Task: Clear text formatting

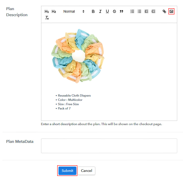Action: 47,18
